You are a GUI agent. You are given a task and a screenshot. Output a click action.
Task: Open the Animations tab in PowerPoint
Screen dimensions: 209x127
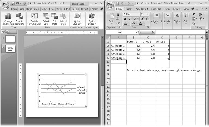(x=36, y=9)
